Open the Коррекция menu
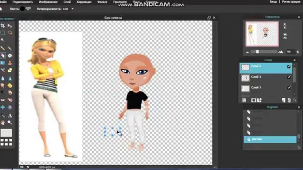 pos(84,2)
